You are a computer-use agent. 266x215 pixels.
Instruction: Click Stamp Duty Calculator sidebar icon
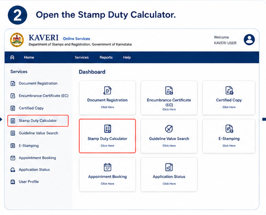(13, 121)
